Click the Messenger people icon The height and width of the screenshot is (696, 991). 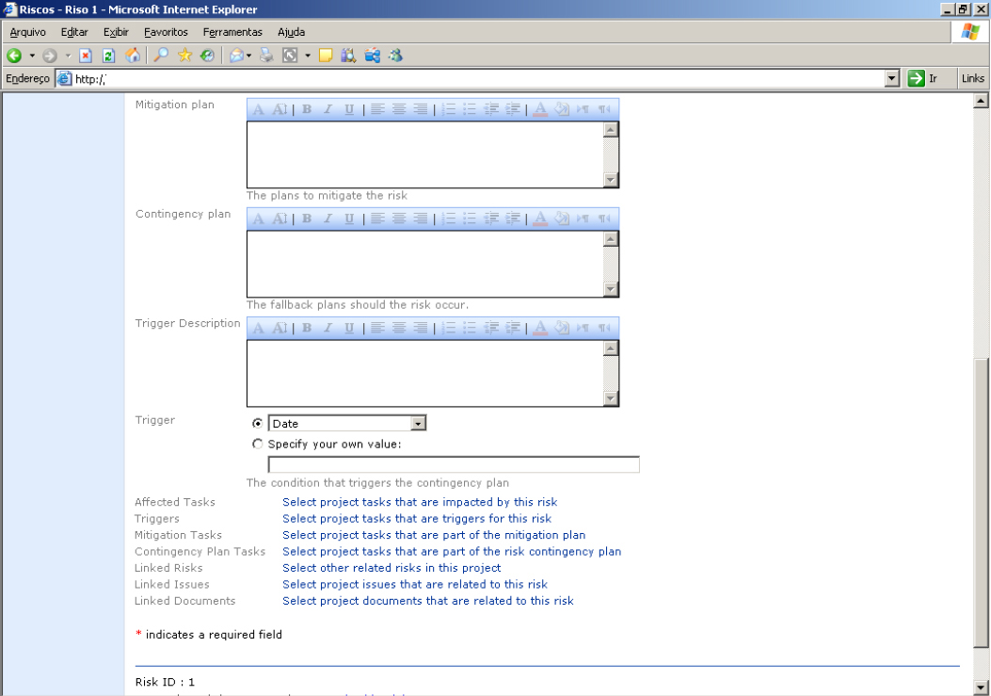(x=395, y=56)
